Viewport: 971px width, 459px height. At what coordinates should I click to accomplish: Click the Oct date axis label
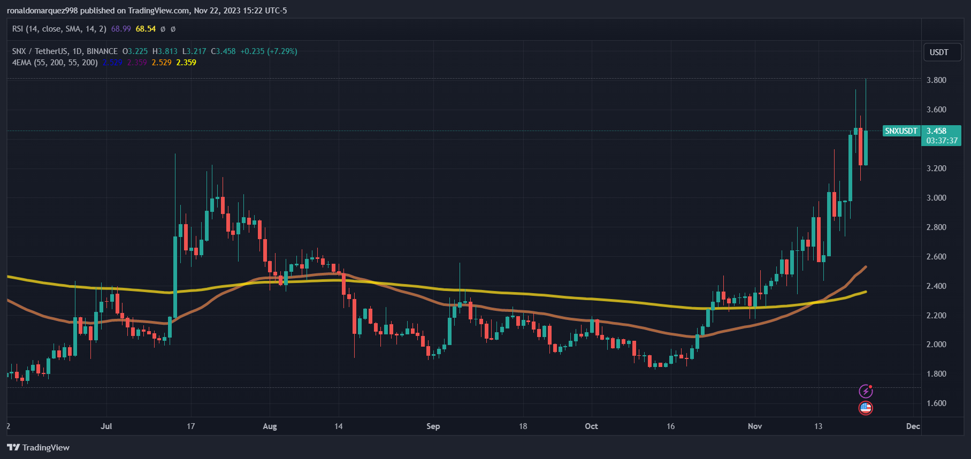click(x=592, y=426)
